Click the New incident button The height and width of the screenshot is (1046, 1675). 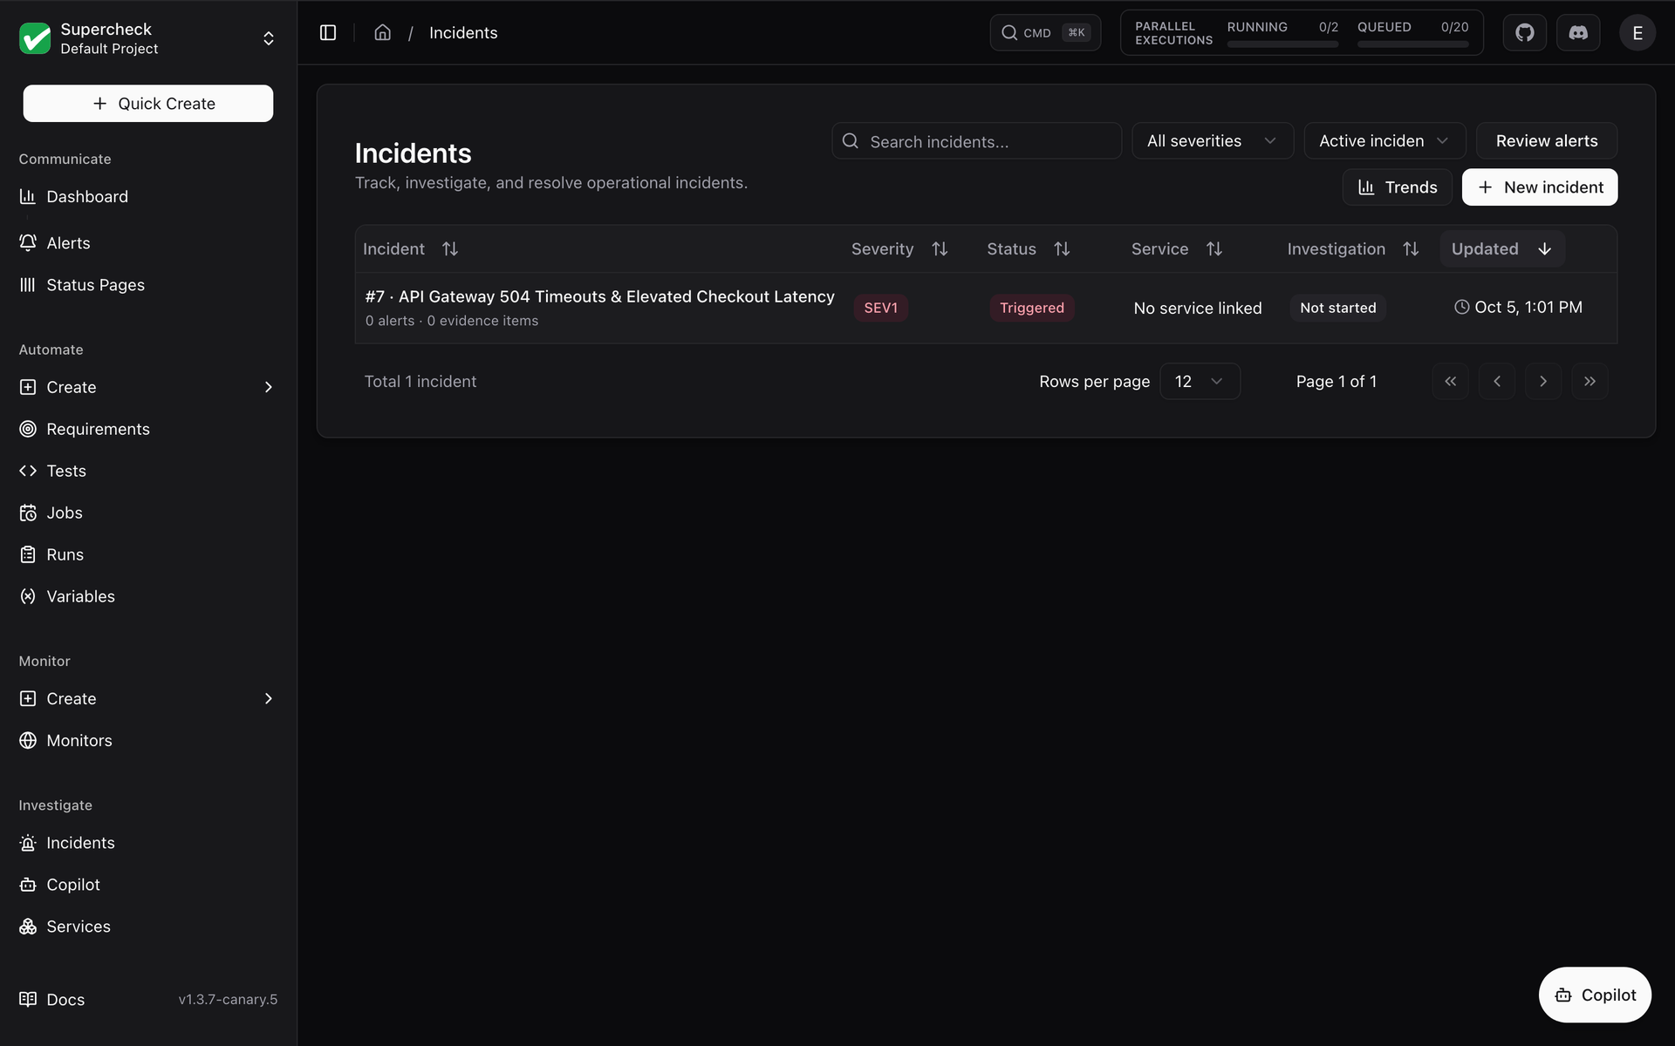pos(1540,187)
